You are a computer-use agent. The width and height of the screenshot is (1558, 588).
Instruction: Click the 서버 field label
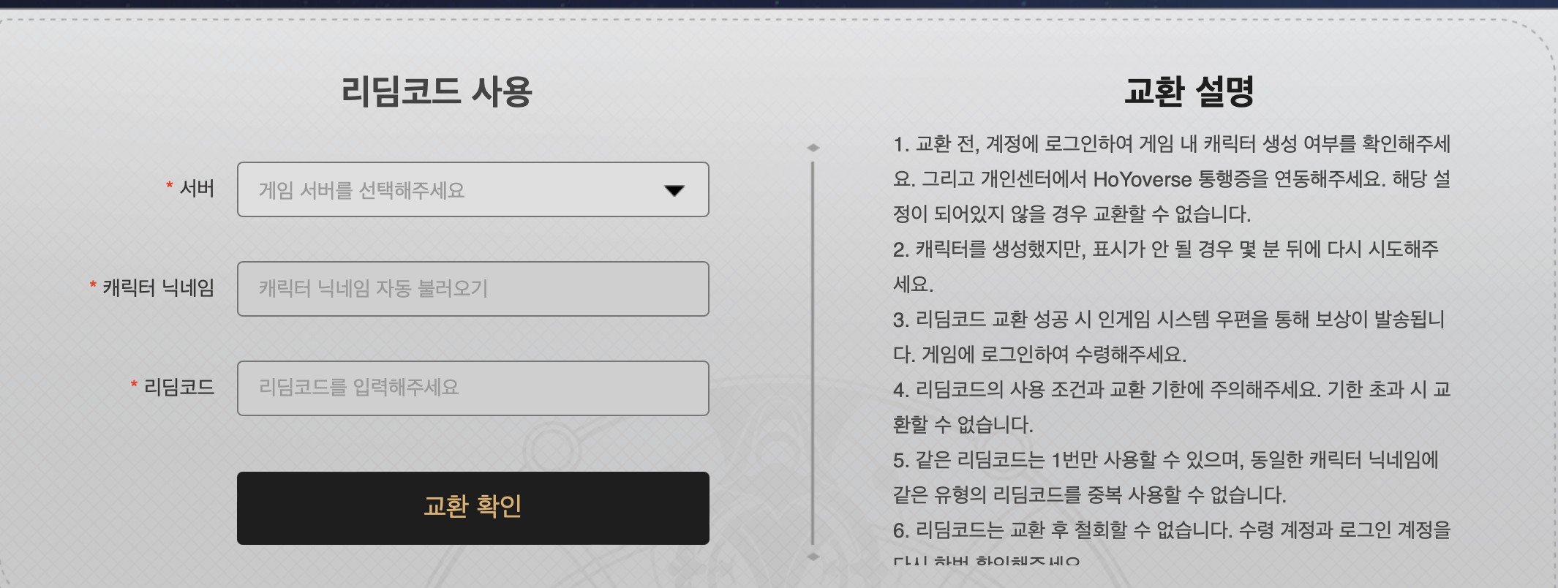(196, 189)
